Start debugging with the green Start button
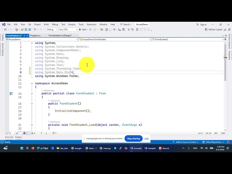The height and width of the screenshot is (174, 232). 83,30
